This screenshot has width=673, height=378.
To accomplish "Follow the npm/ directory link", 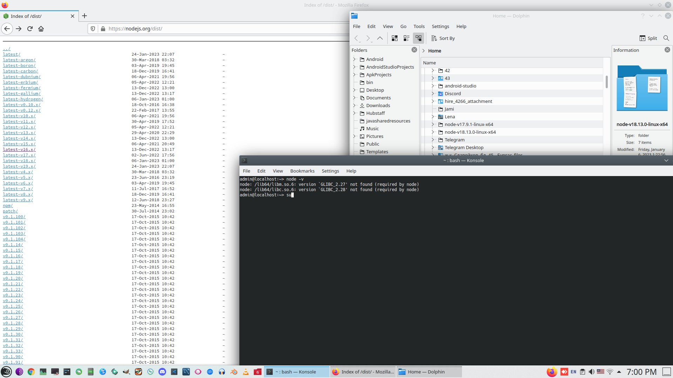I will coord(7,205).
